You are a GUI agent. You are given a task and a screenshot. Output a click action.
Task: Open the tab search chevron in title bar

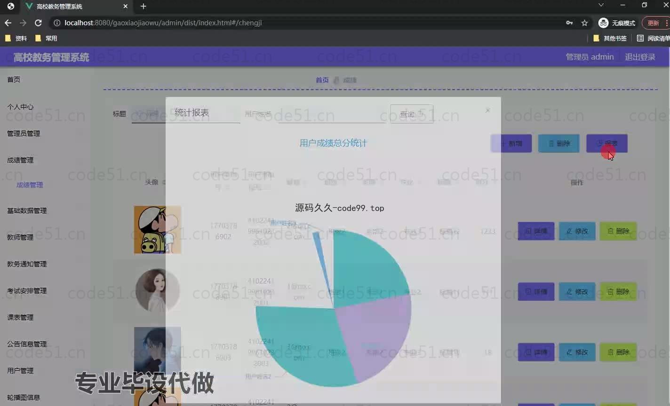click(x=601, y=5)
